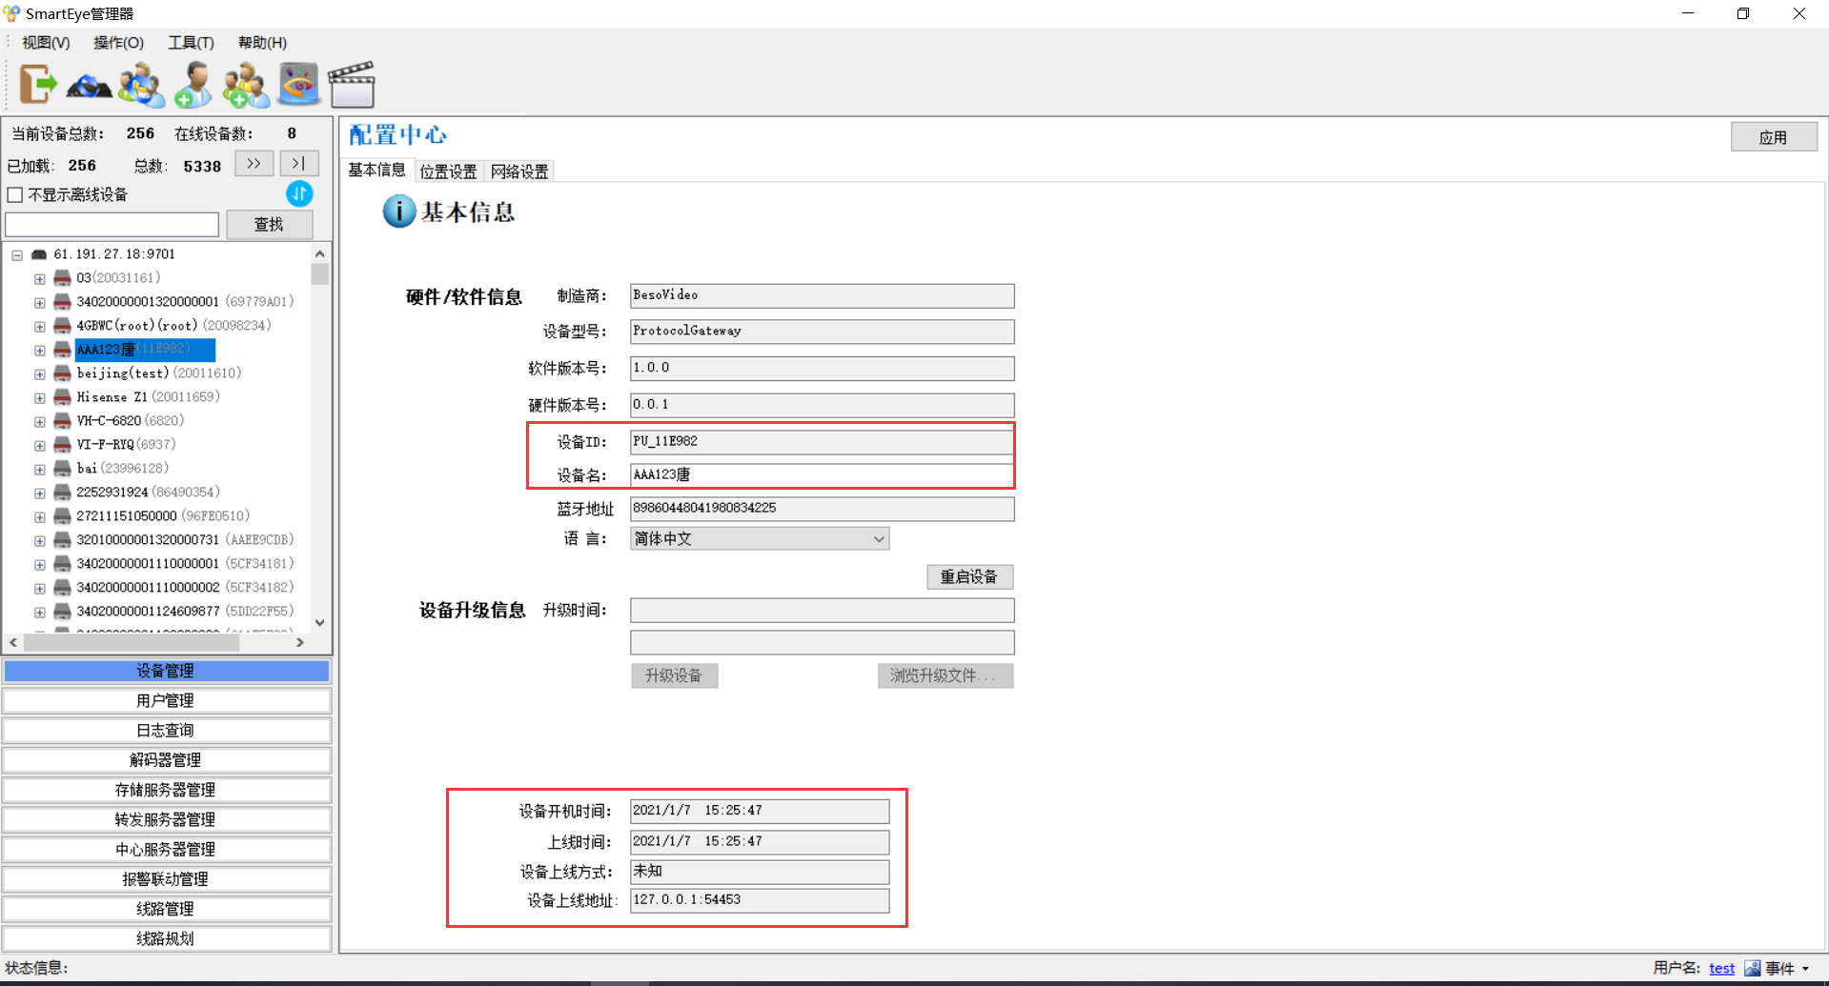Switch to the 网络设置 tab
The width and height of the screenshot is (1829, 986).
tap(519, 171)
